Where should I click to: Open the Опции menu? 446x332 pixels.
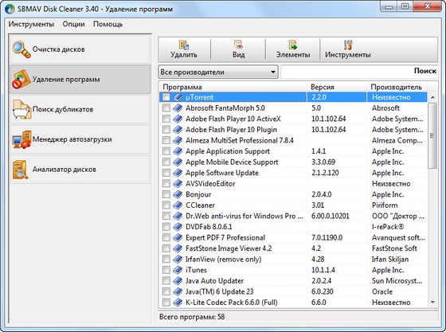pos(73,24)
